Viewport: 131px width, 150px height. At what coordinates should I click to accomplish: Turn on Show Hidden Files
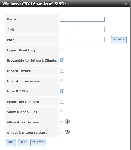(62, 112)
